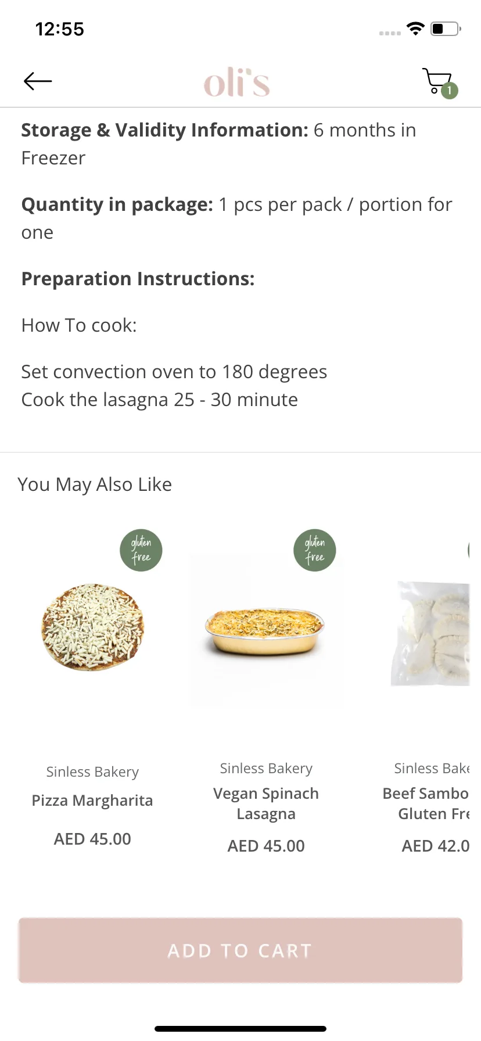The height and width of the screenshot is (1041, 481).
Task: Tap Sinless Bakery brand above Vegan Spinach Lasagna
Action: pyautogui.click(x=266, y=769)
